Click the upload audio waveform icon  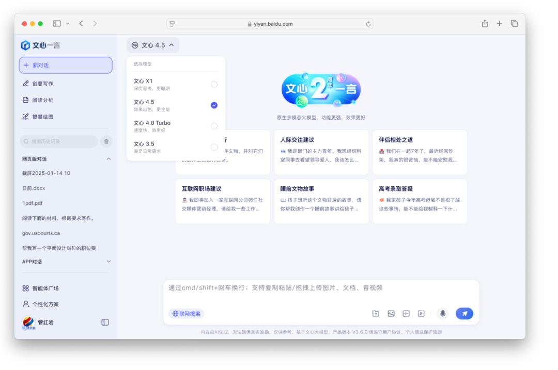coord(406,313)
